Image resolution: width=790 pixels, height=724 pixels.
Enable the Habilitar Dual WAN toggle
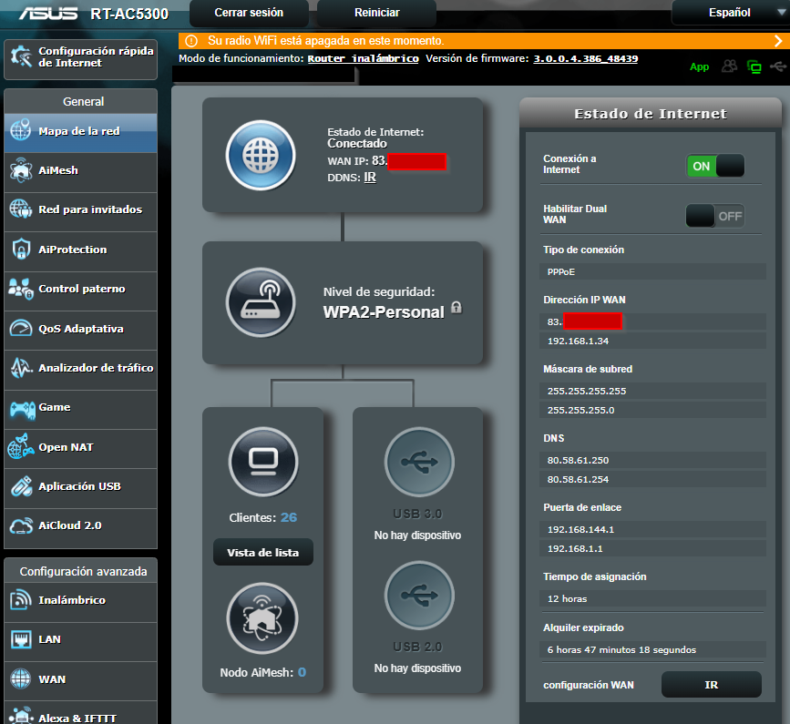pyautogui.click(x=715, y=216)
